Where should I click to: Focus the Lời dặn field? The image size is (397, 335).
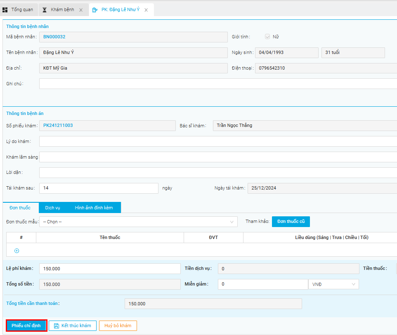click(x=218, y=173)
